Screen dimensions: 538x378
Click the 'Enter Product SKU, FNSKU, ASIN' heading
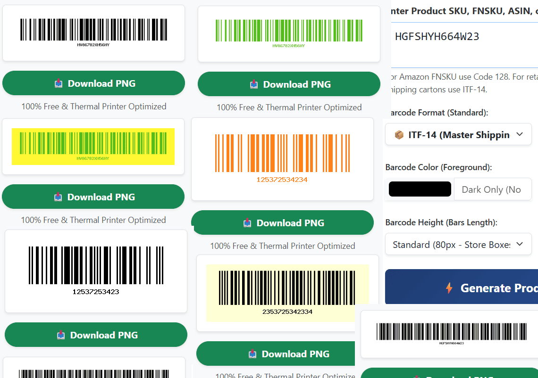464,11
